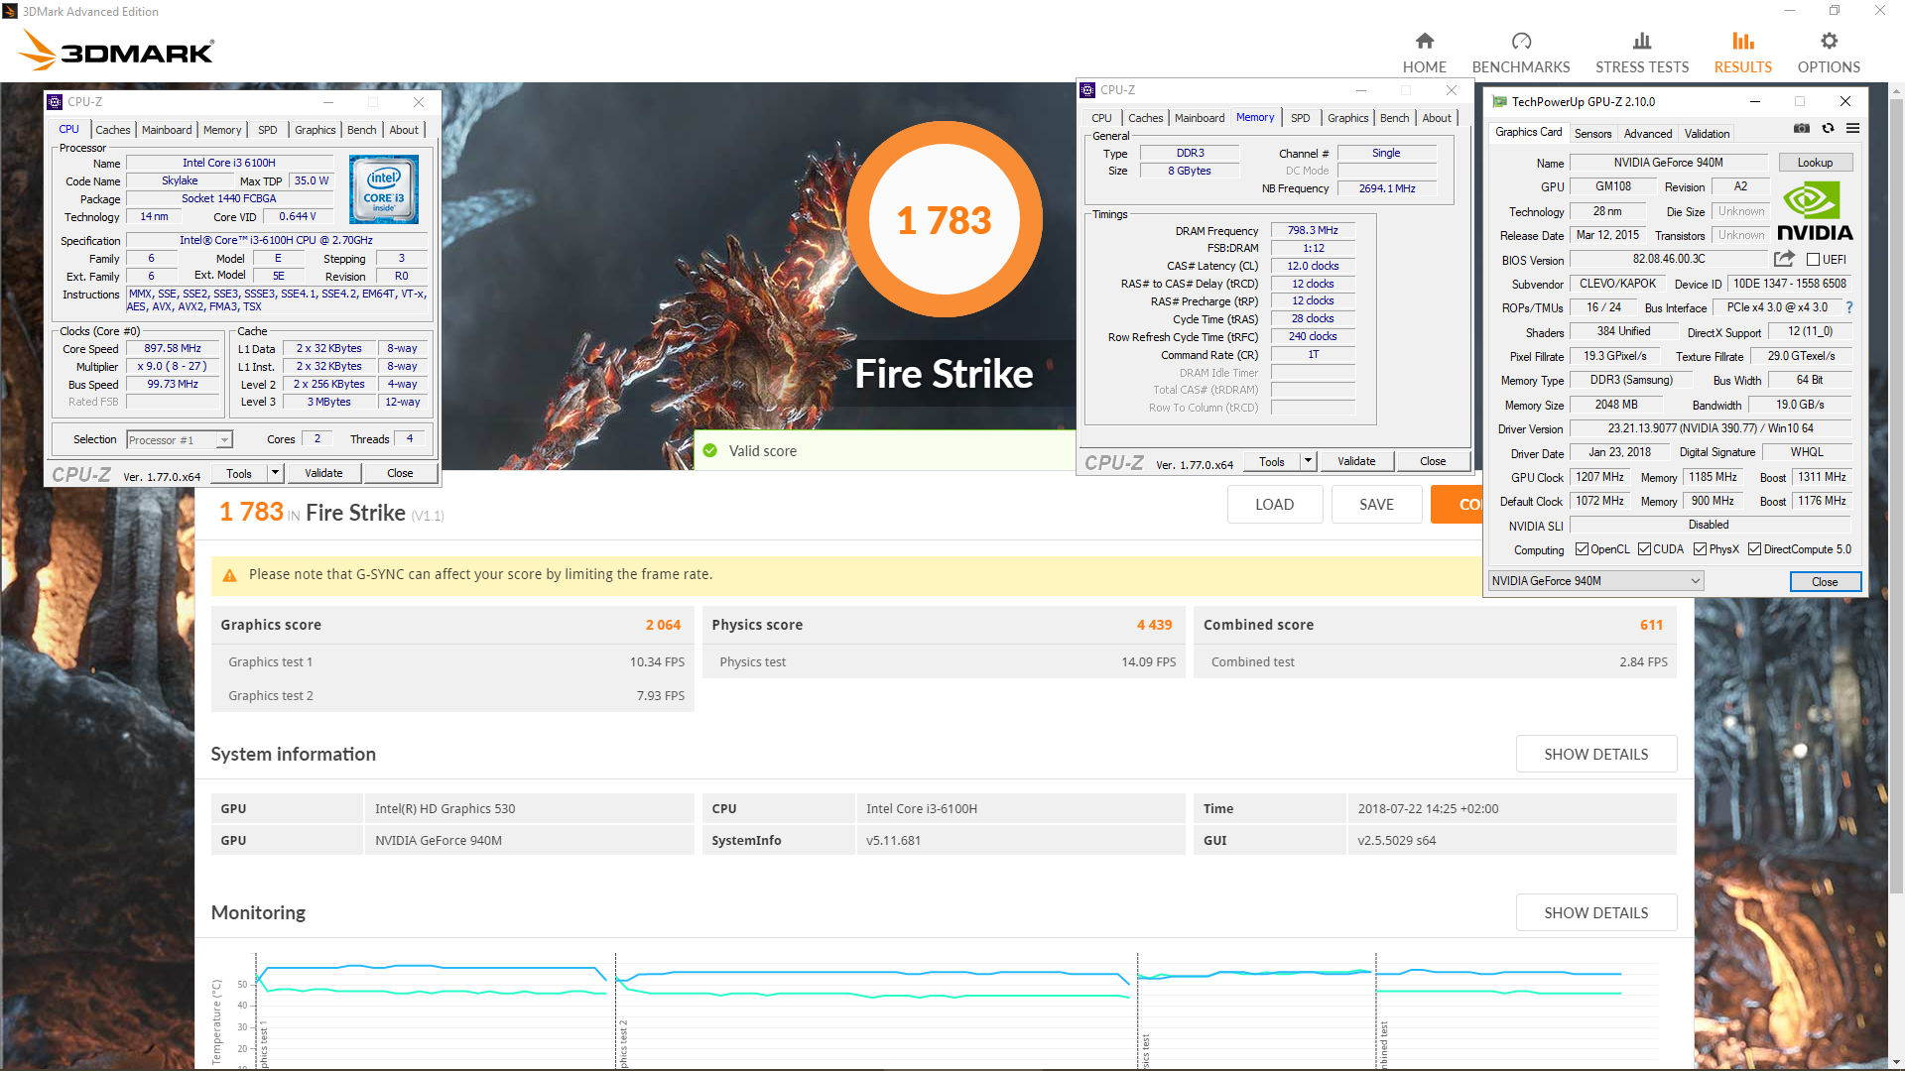Viewport: 1905px width, 1071px height.
Task: Click the G-SYNC warning triangle icon
Action: coord(229,575)
